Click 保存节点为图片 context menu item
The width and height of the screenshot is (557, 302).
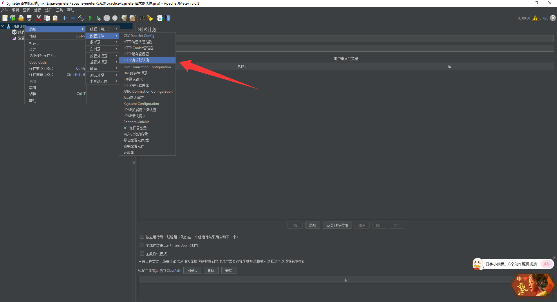point(55,69)
